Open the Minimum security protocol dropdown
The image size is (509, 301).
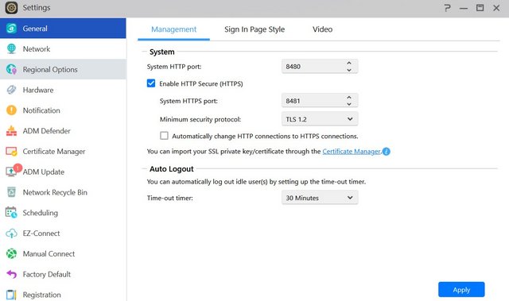click(320, 119)
